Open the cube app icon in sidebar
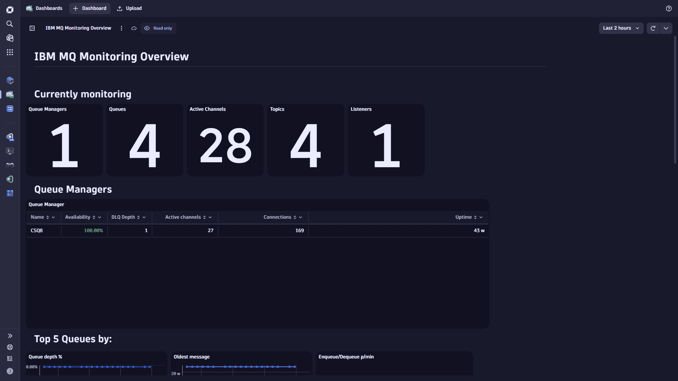The width and height of the screenshot is (678, 381). pos(10,80)
